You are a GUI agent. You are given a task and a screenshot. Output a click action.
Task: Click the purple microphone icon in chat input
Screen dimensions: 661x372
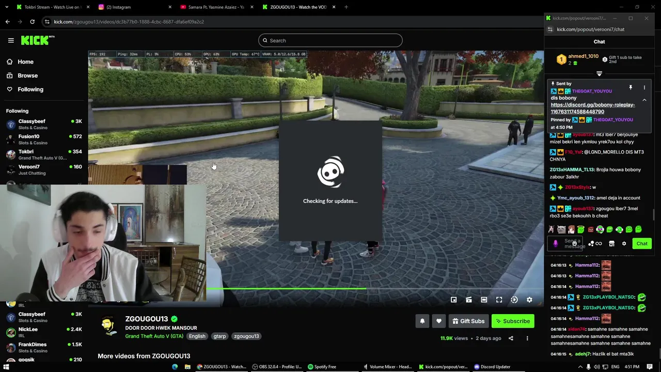coord(555,243)
